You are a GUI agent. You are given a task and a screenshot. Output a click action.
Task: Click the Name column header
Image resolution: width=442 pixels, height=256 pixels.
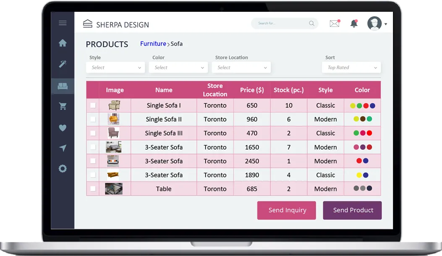[x=164, y=90]
